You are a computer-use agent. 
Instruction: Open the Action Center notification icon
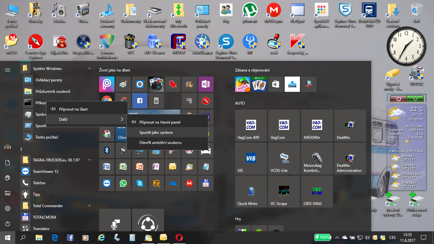coord(423,237)
